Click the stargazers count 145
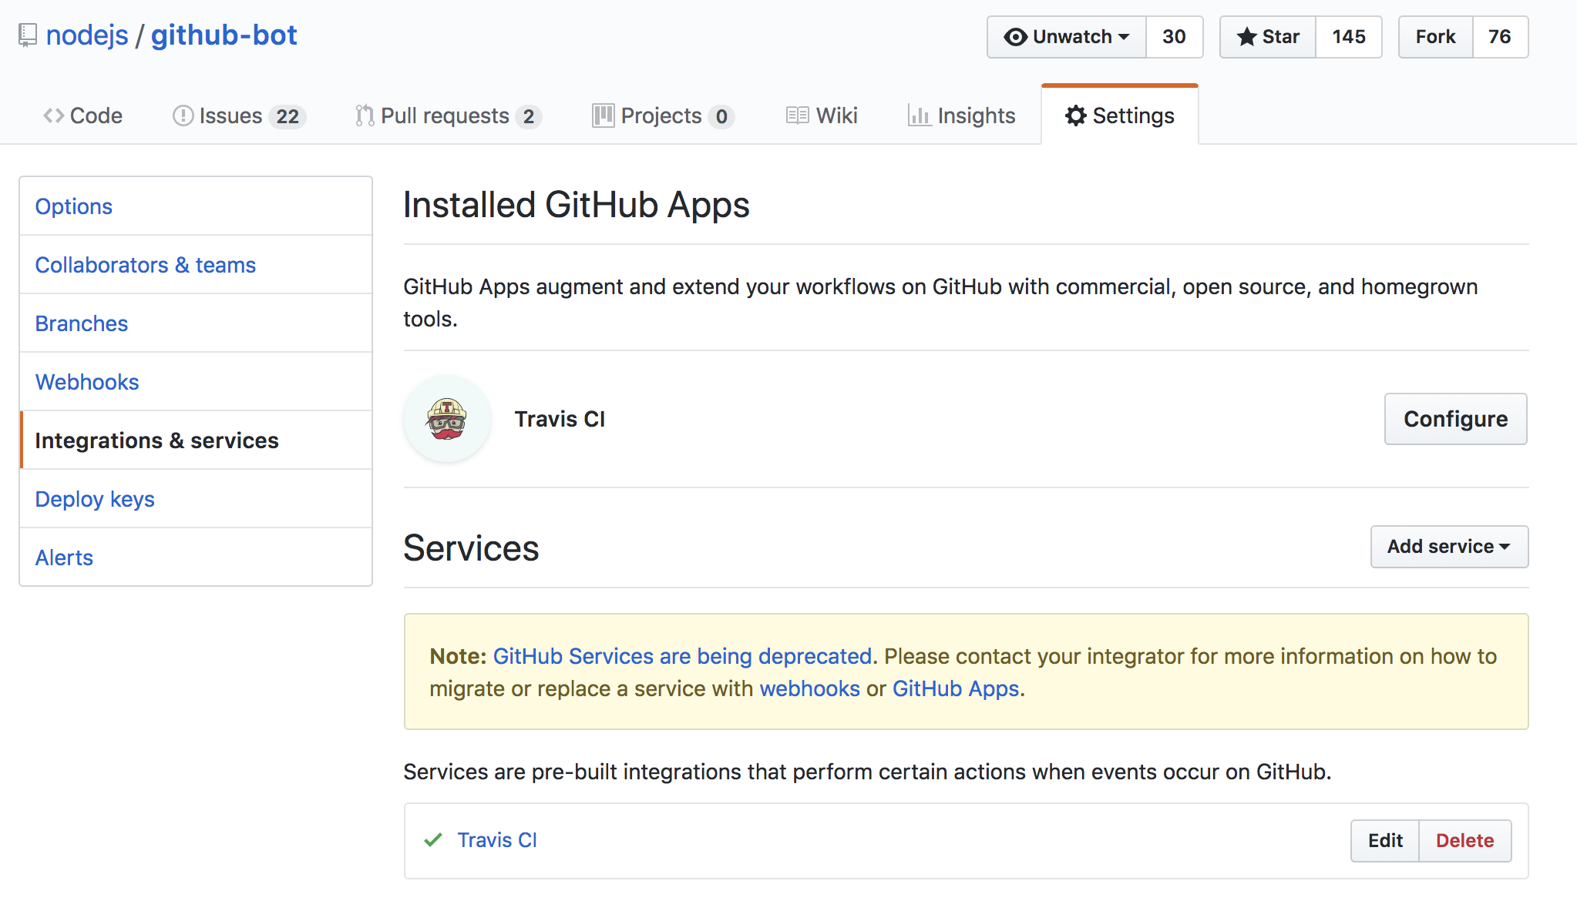The width and height of the screenshot is (1577, 901). (1348, 37)
